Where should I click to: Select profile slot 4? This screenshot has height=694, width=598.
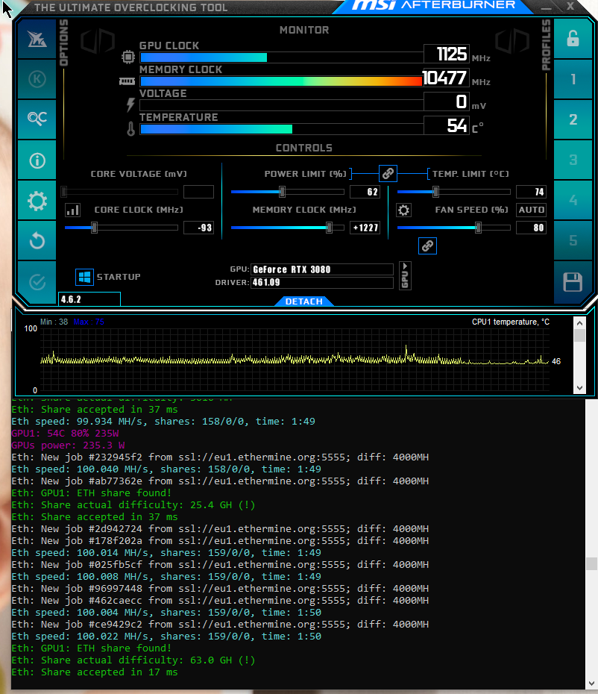(573, 200)
